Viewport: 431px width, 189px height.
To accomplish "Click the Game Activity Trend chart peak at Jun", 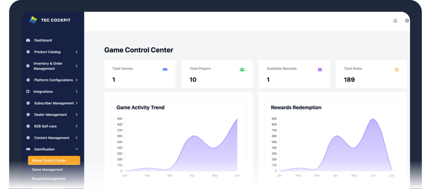I will (x=237, y=119).
